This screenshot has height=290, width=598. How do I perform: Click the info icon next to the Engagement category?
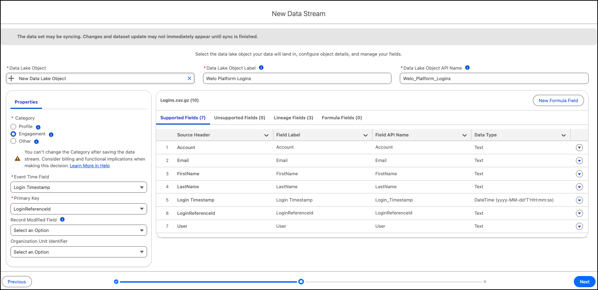pyautogui.click(x=51, y=135)
